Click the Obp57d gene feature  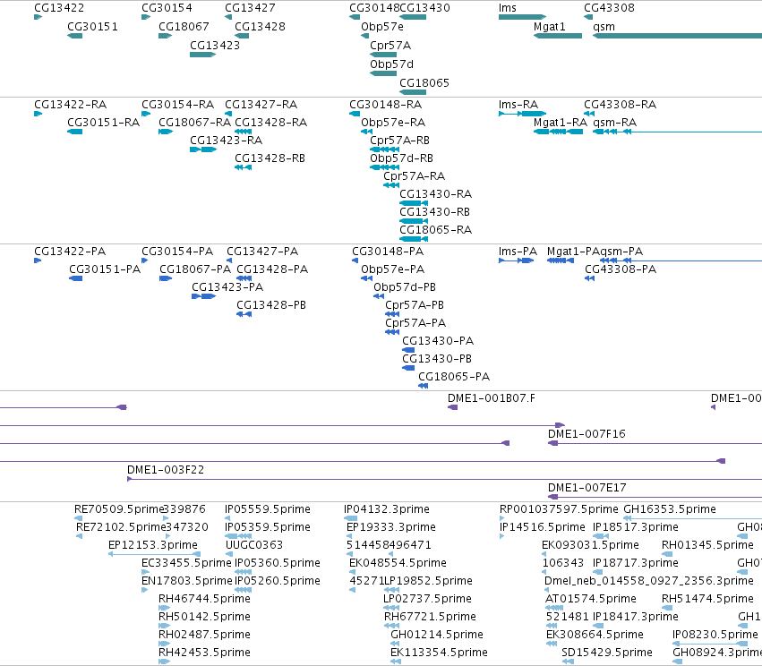pyautogui.click(x=383, y=73)
